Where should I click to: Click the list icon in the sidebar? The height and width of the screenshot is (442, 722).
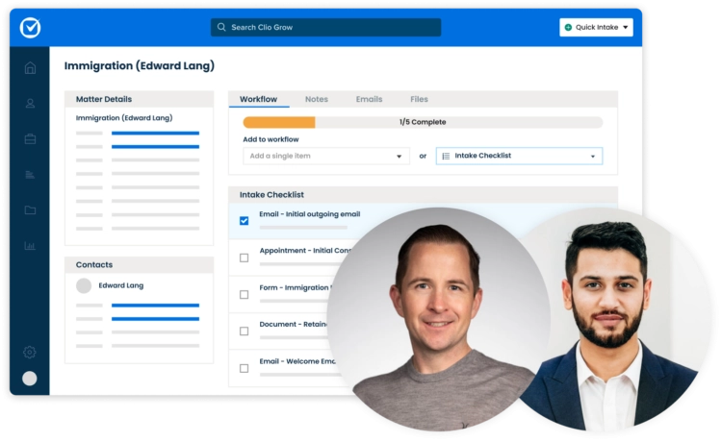(x=30, y=175)
